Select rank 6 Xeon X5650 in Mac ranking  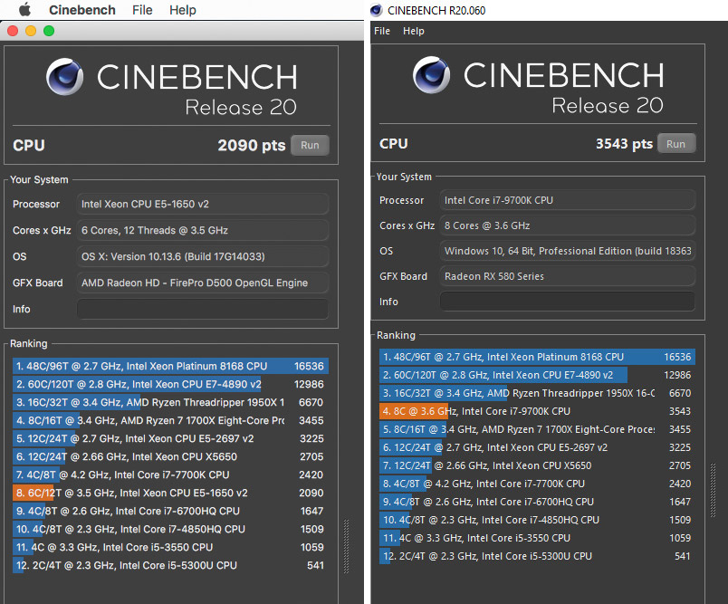coord(170,456)
